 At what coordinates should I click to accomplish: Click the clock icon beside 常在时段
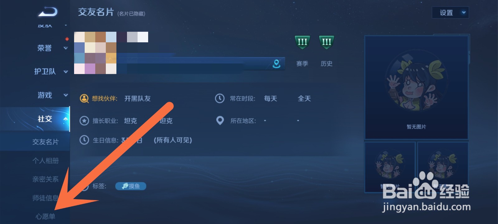(220, 99)
